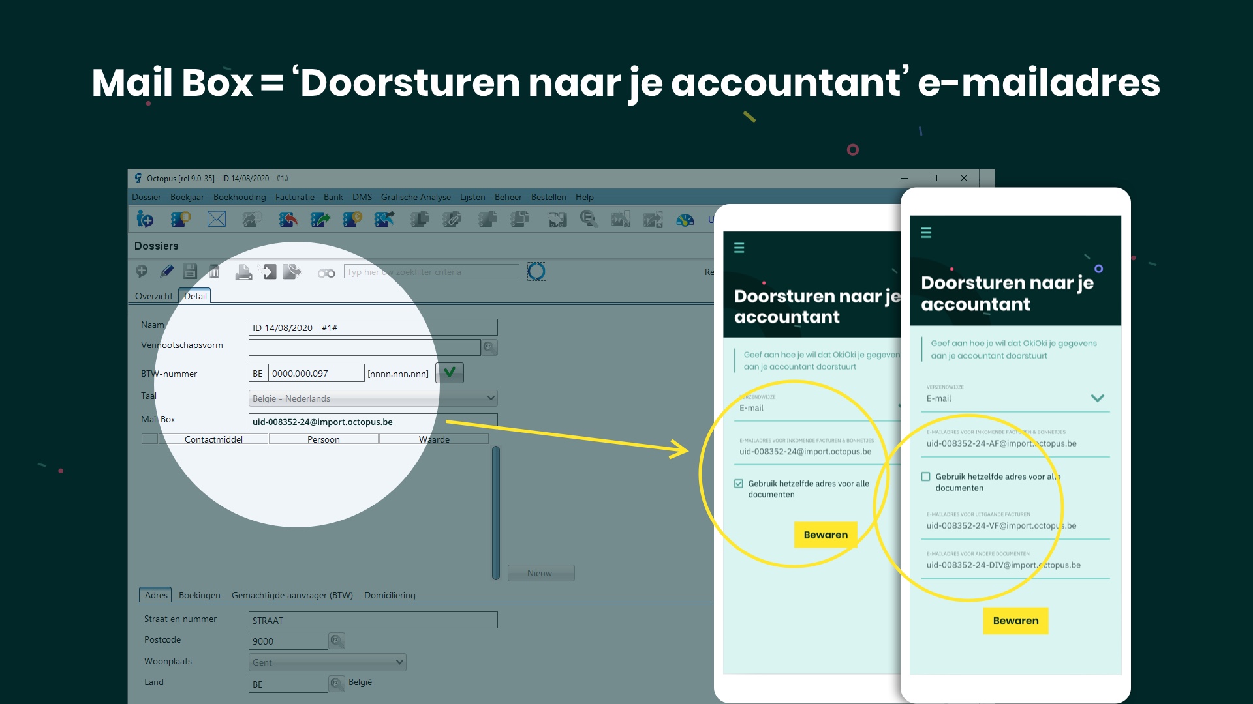Switch to the Overzicht tab

pyautogui.click(x=154, y=296)
